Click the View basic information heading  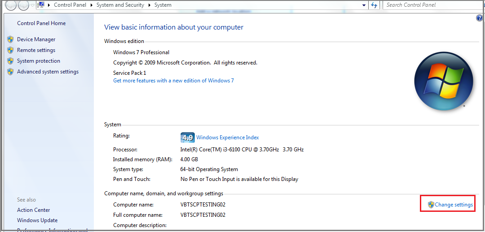click(x=174, y=27)
